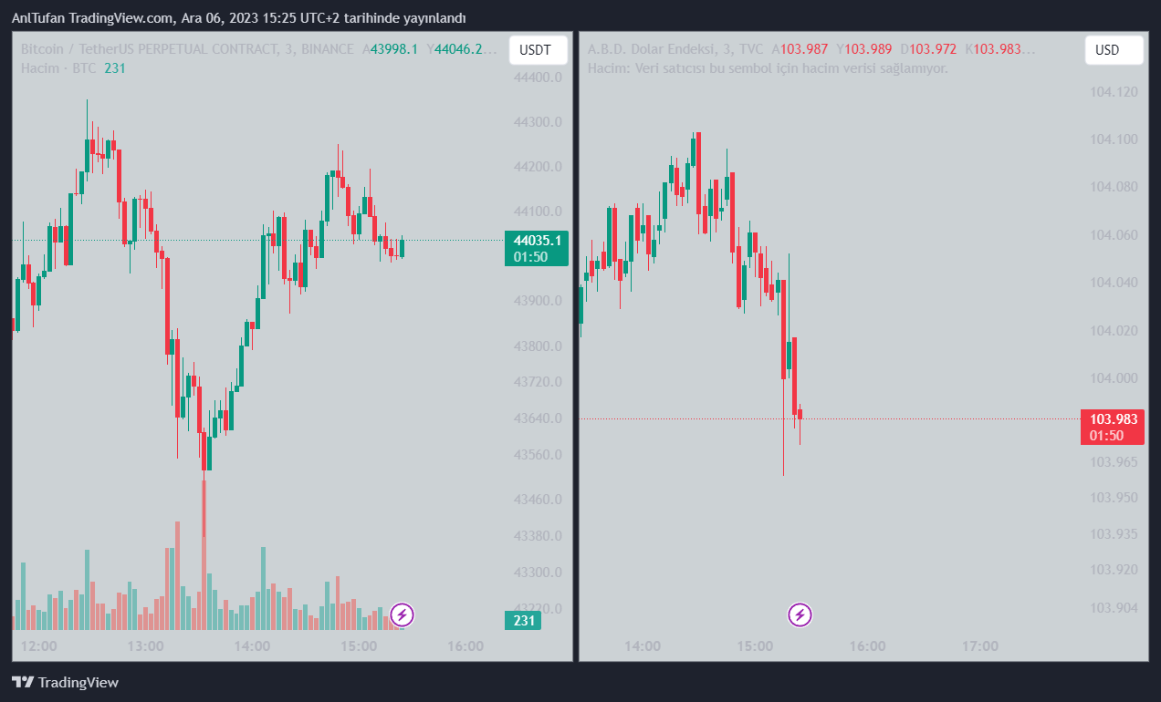Click the lightning icon on the Bitcoin chart
The image size is (1161, 702).
click(402, 614)
